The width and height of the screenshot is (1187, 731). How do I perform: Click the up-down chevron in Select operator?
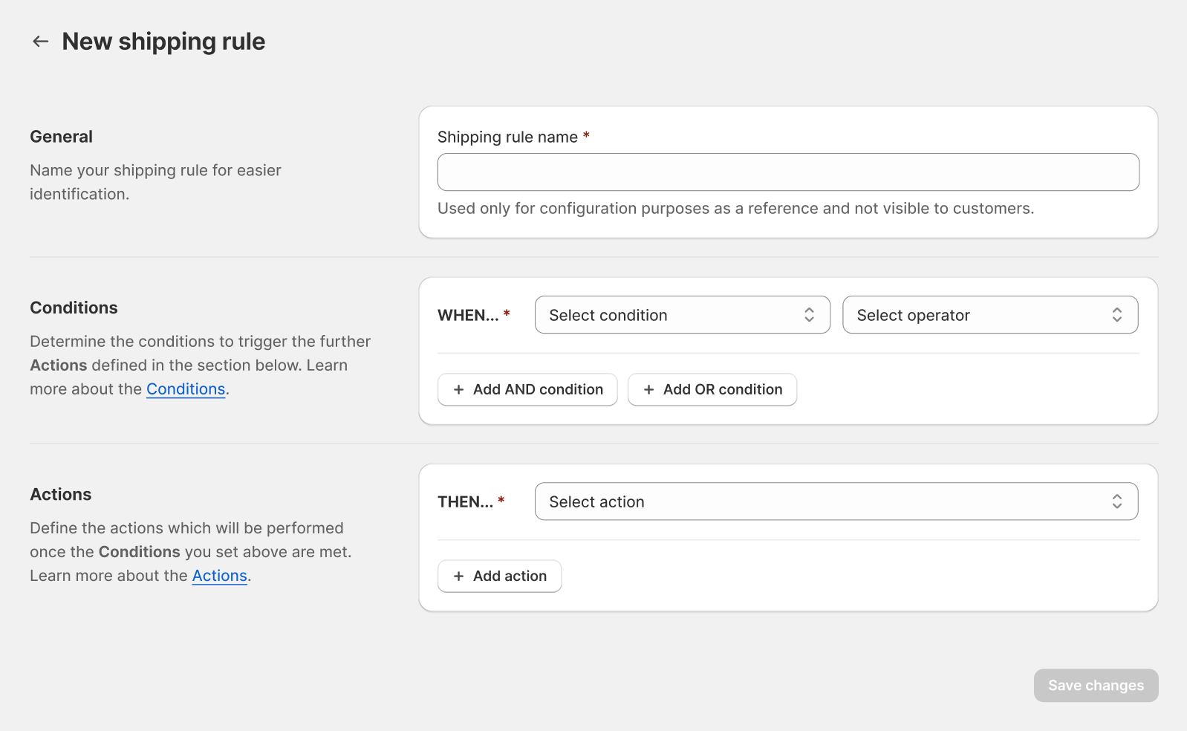pyautogui.click(x=1116, y=315)
